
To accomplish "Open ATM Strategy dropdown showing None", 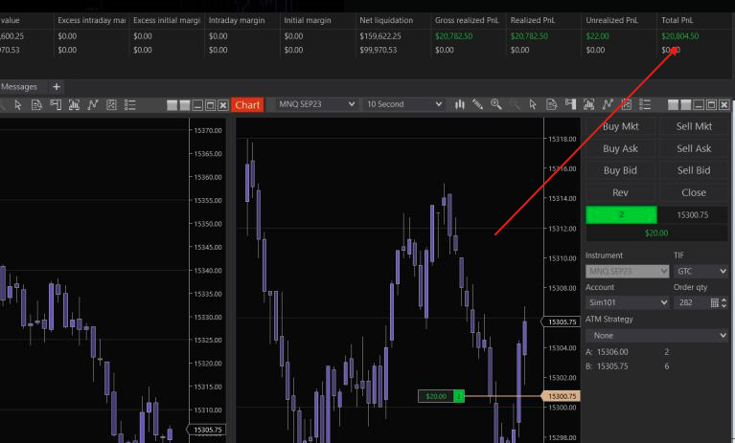I will tap(656, 336).
